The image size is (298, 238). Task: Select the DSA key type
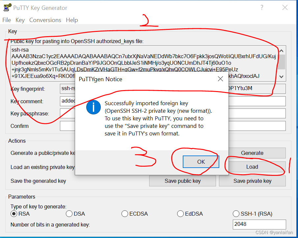coord(69,214)
